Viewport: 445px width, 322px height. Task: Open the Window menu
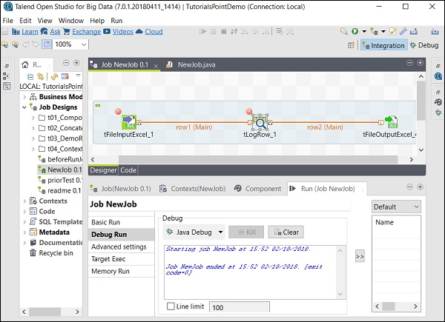pyautogui.click(x=71, y=21)
